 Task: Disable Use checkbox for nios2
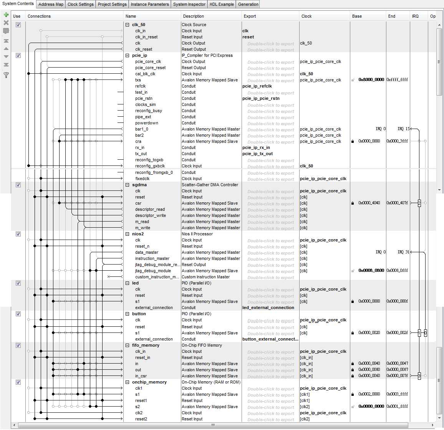(18, 234)
